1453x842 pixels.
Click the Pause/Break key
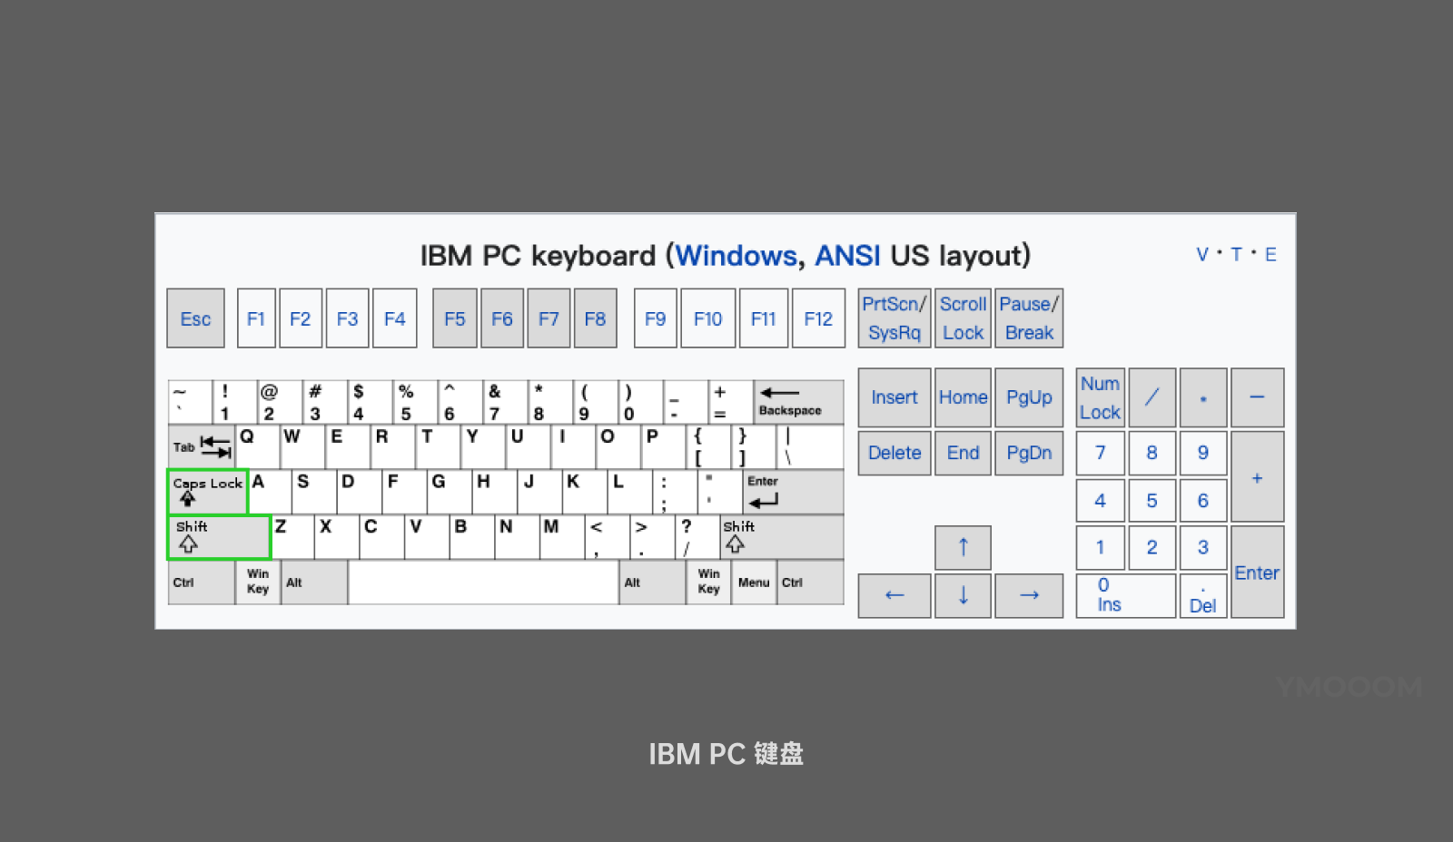tap(1029, 318)
